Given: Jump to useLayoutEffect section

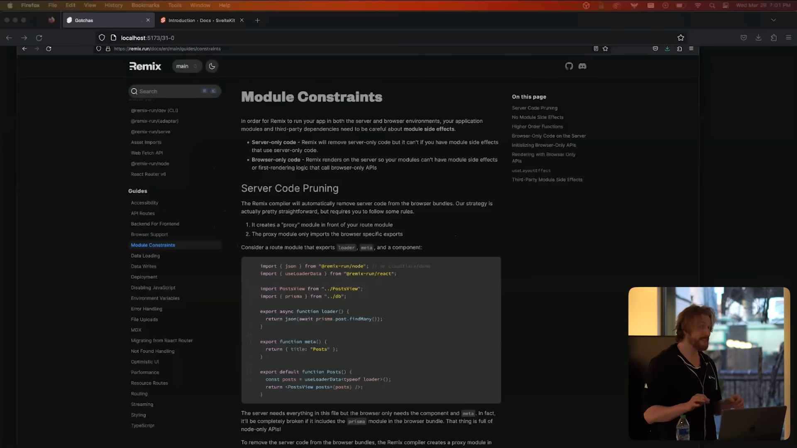Looking at the screenshot, I should [531, 170].
